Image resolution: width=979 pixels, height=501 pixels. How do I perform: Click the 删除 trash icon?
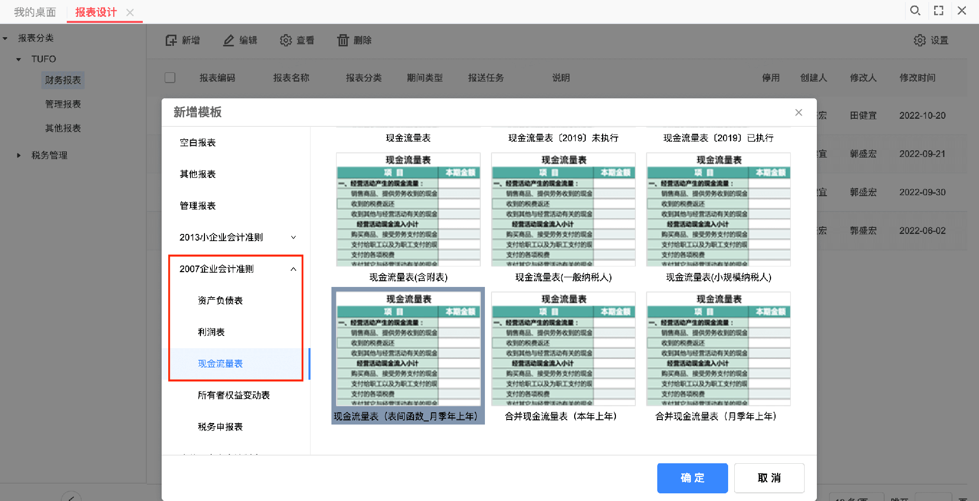click(x=343, y=40)
